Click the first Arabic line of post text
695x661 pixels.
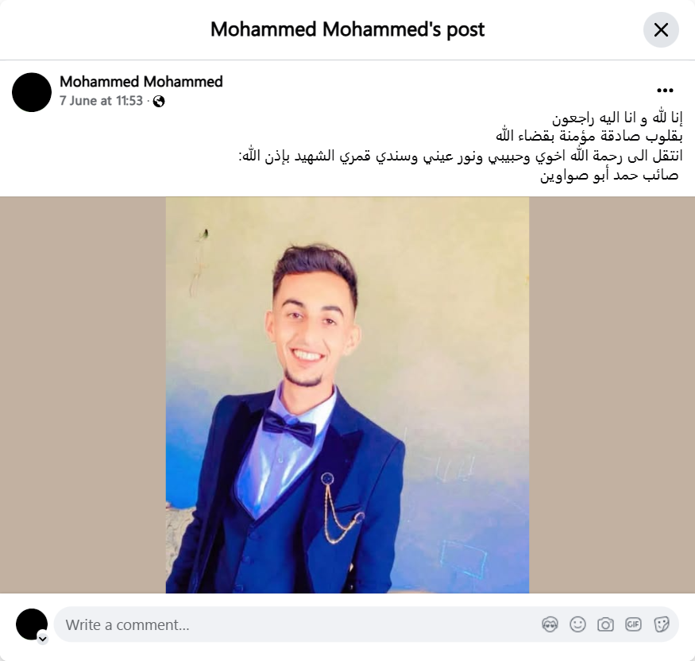pyautogui.click(x=617, y=118)
